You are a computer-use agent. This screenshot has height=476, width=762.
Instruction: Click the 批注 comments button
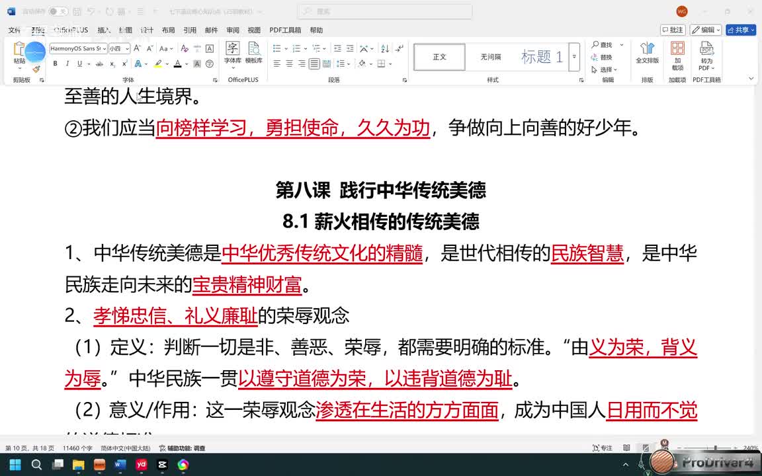[673, 30]
